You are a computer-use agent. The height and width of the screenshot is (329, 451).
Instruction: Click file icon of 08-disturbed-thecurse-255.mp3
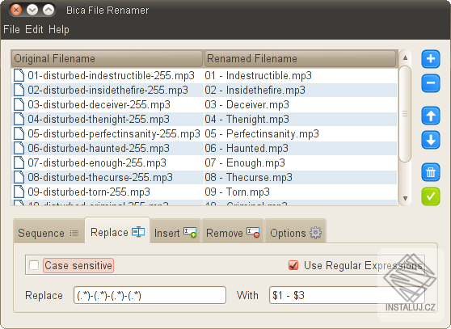tap(19, 177)
